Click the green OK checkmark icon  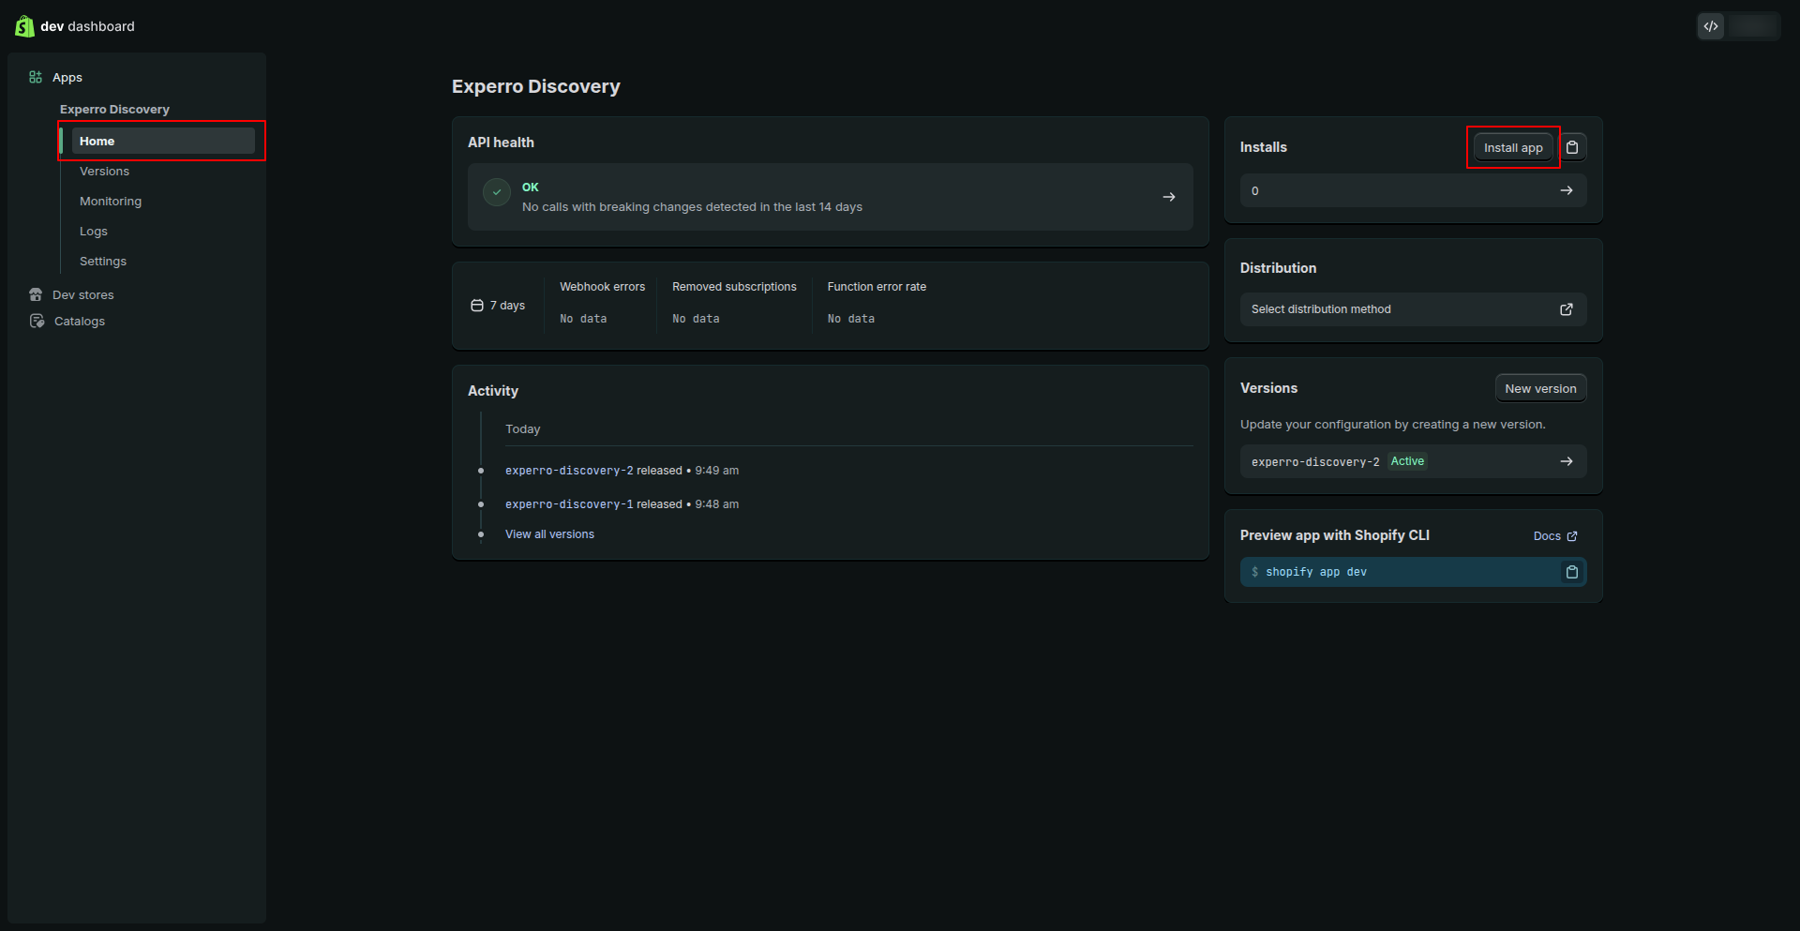click(497, 192)
